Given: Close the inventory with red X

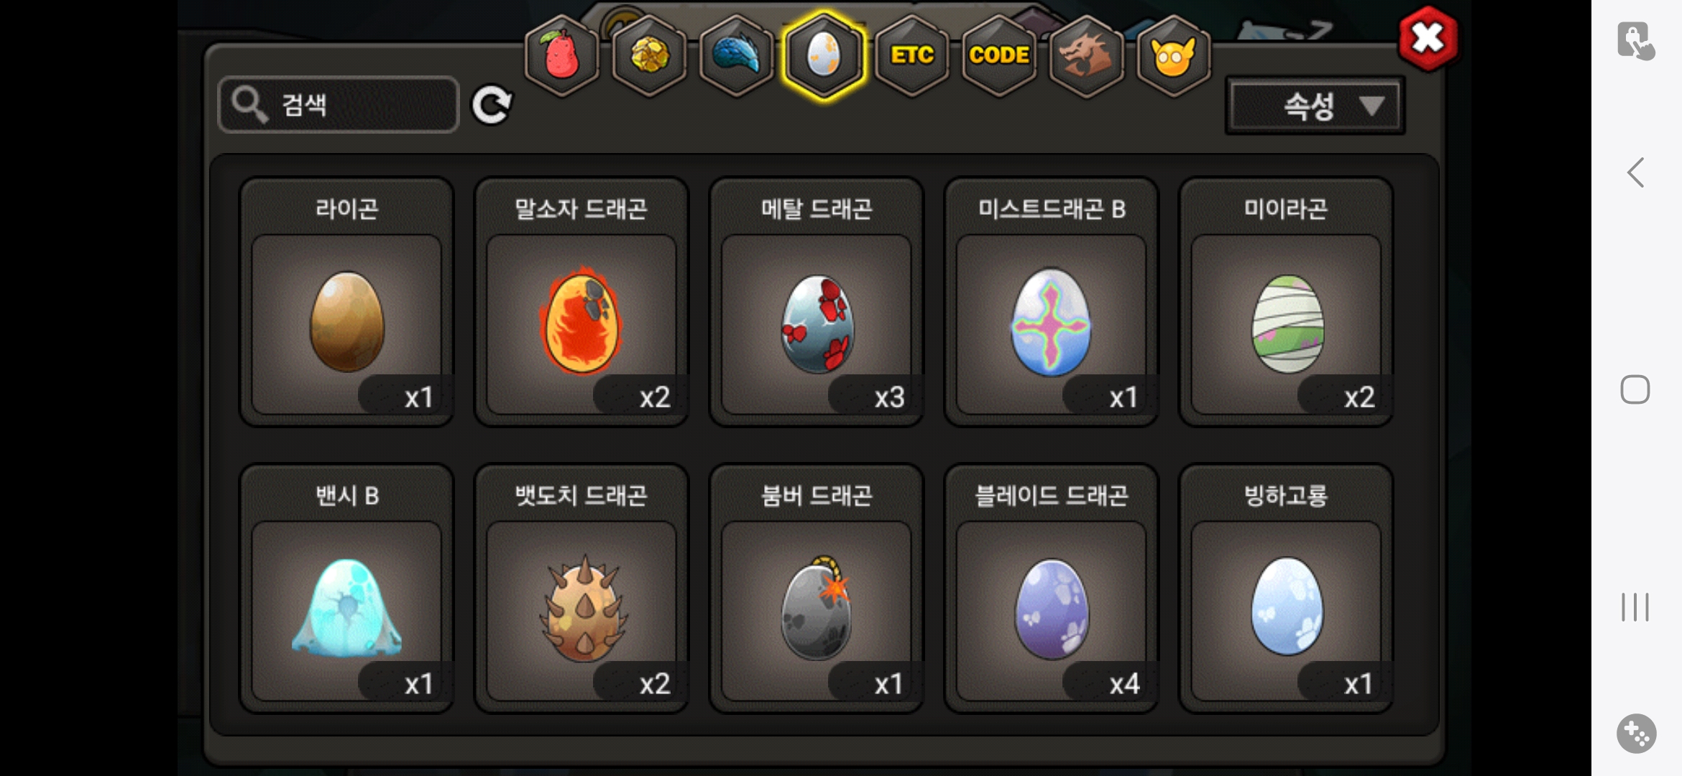Looking at the screenshot, I should coord(1428,38).
